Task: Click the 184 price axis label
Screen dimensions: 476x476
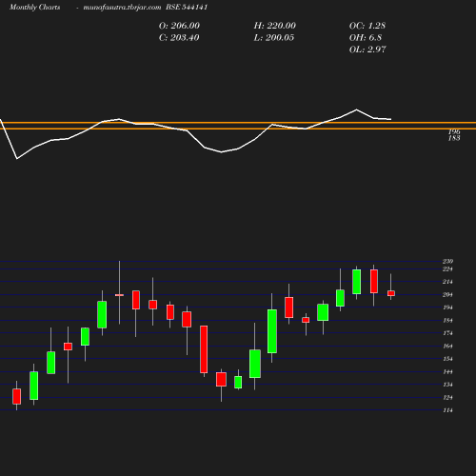Action: pyautogui.click(x=447, y=321)
